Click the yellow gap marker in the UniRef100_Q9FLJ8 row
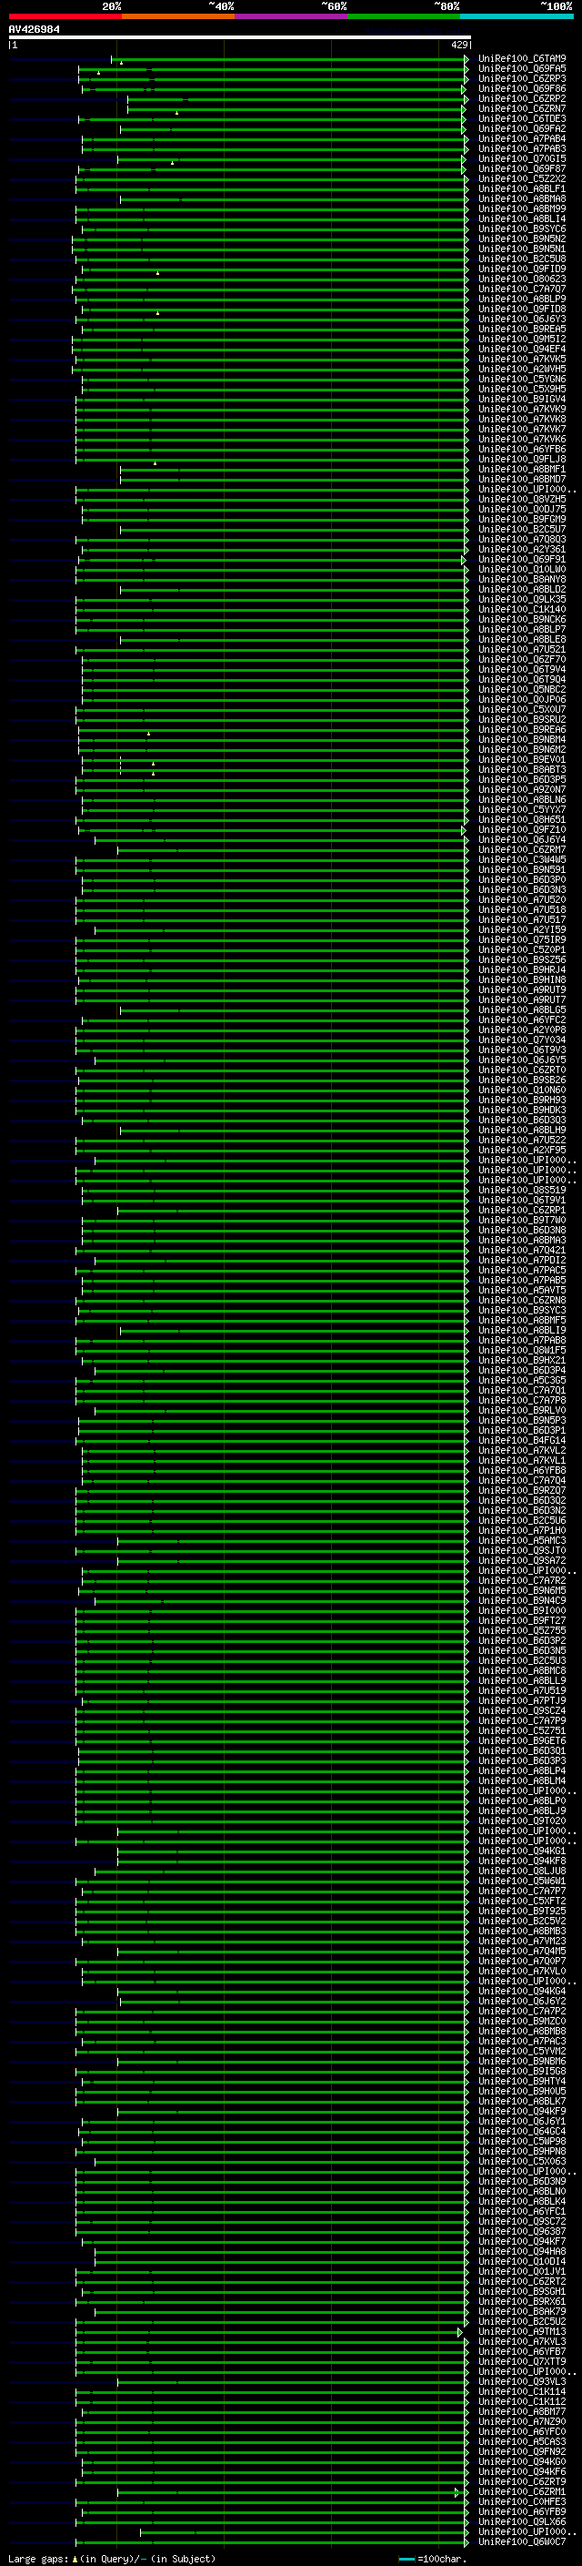Viewport: 582px width, 2566px height. click(x=155, y=463)
